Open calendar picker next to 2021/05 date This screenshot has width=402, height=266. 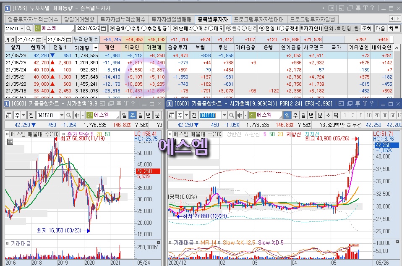click(x=103, y=29)
